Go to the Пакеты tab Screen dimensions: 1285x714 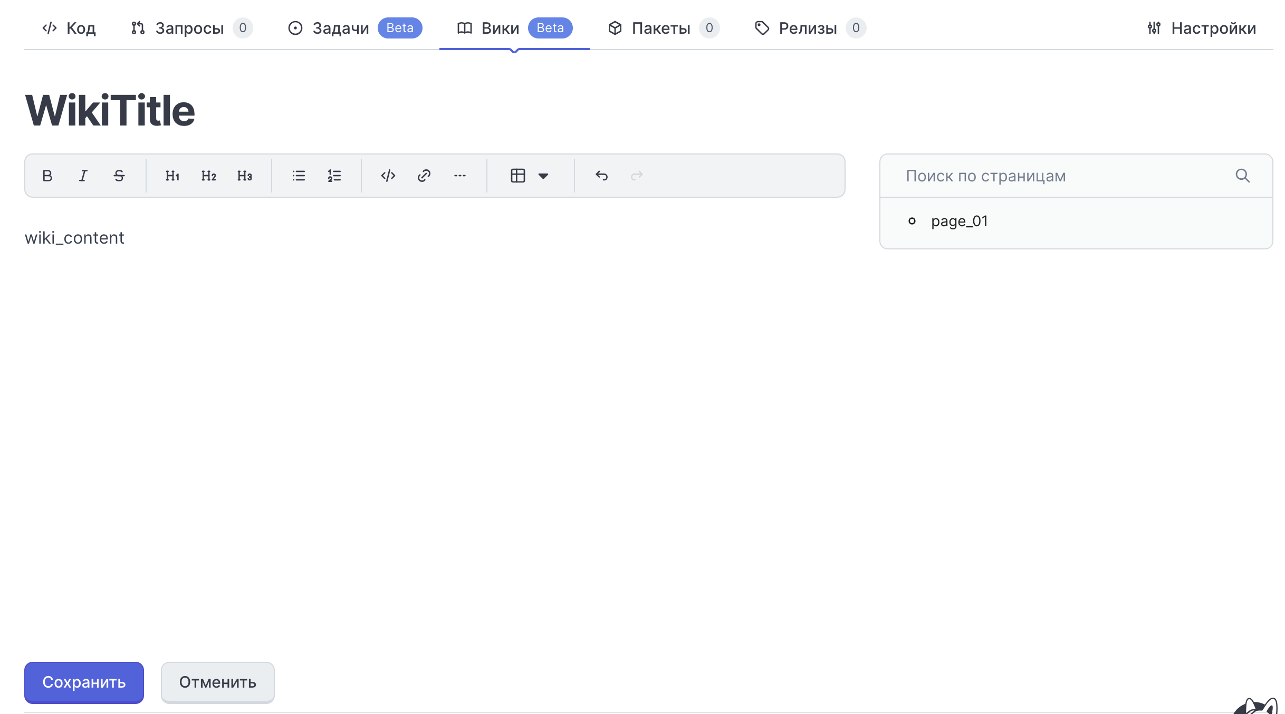pyautogui.click(x=664, y=28)
